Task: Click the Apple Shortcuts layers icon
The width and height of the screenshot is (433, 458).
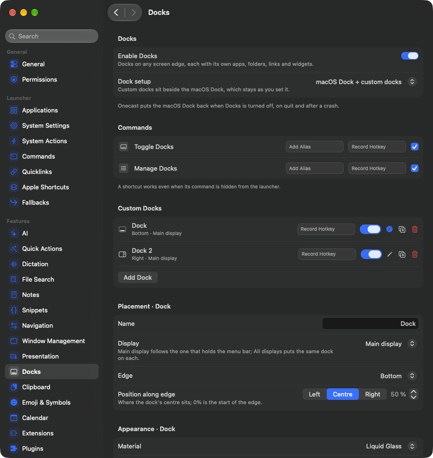Action: [14, 187]
